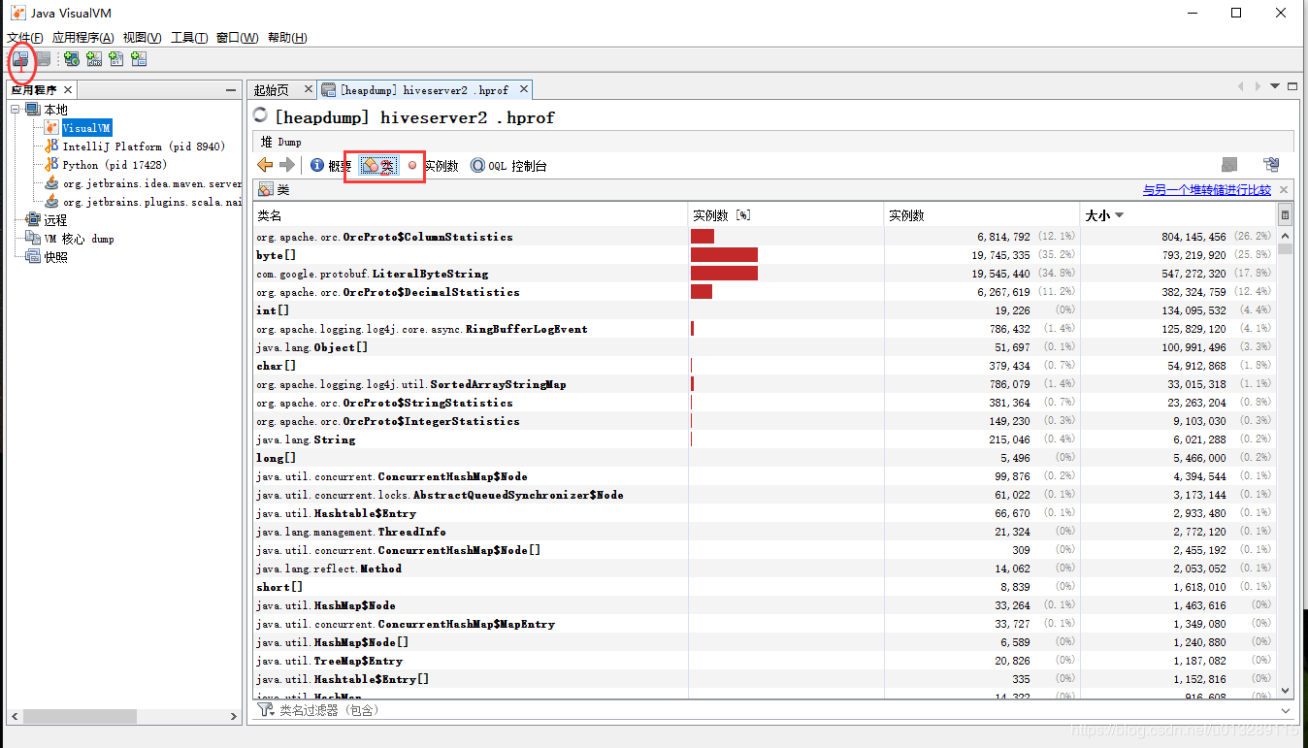Click the Load file toolbar icon
The width and height of the screenshot is (1308, 748).
point(19,59)
